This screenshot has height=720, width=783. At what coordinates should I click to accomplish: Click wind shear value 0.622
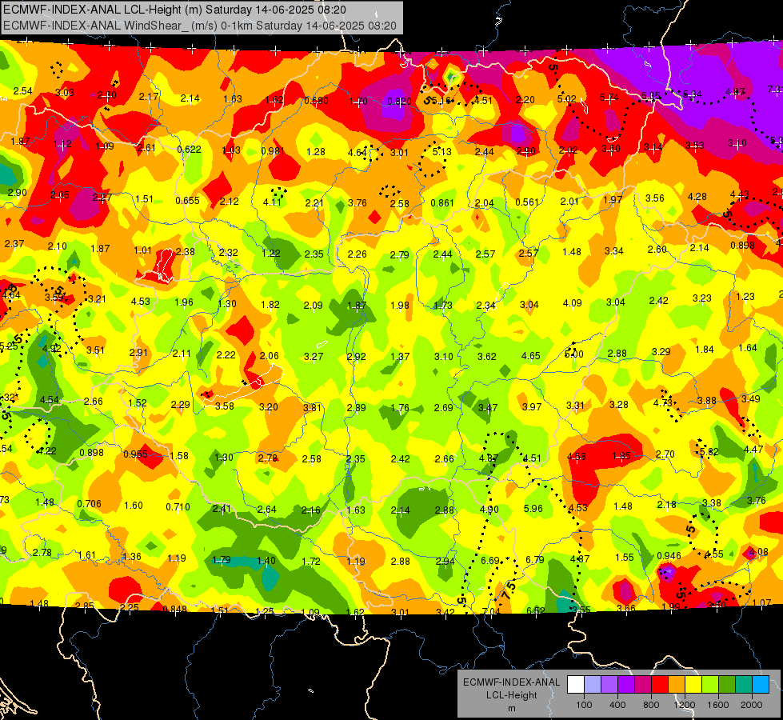coord(190,150)
